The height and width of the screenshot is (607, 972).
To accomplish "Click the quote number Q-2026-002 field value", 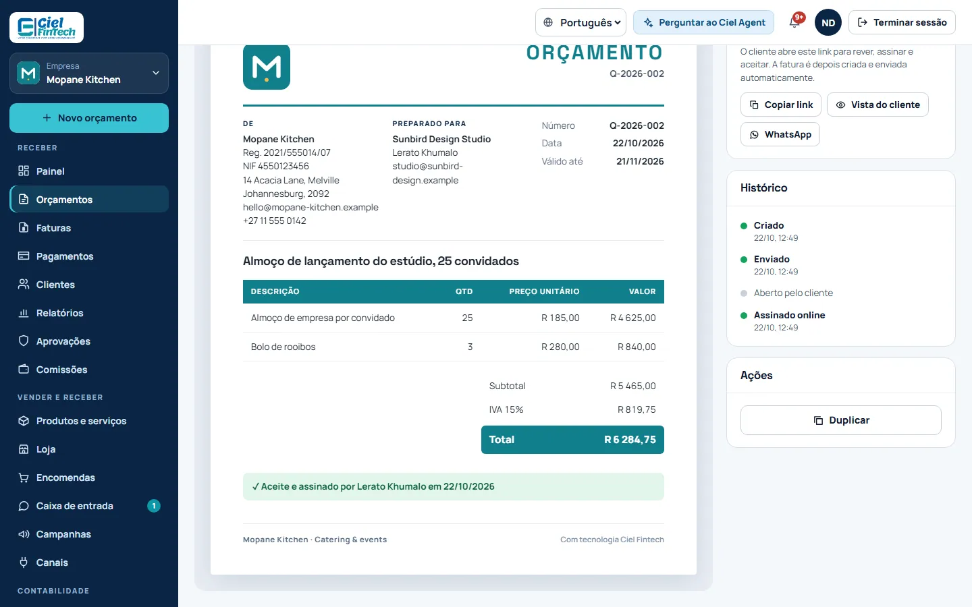I will (x=637, y=125).
